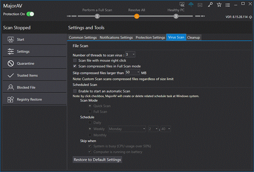Click the Scan Stopped status heading
Image resolution: width=254 pixels, height=172 pixels.
[x=17, y=28]
